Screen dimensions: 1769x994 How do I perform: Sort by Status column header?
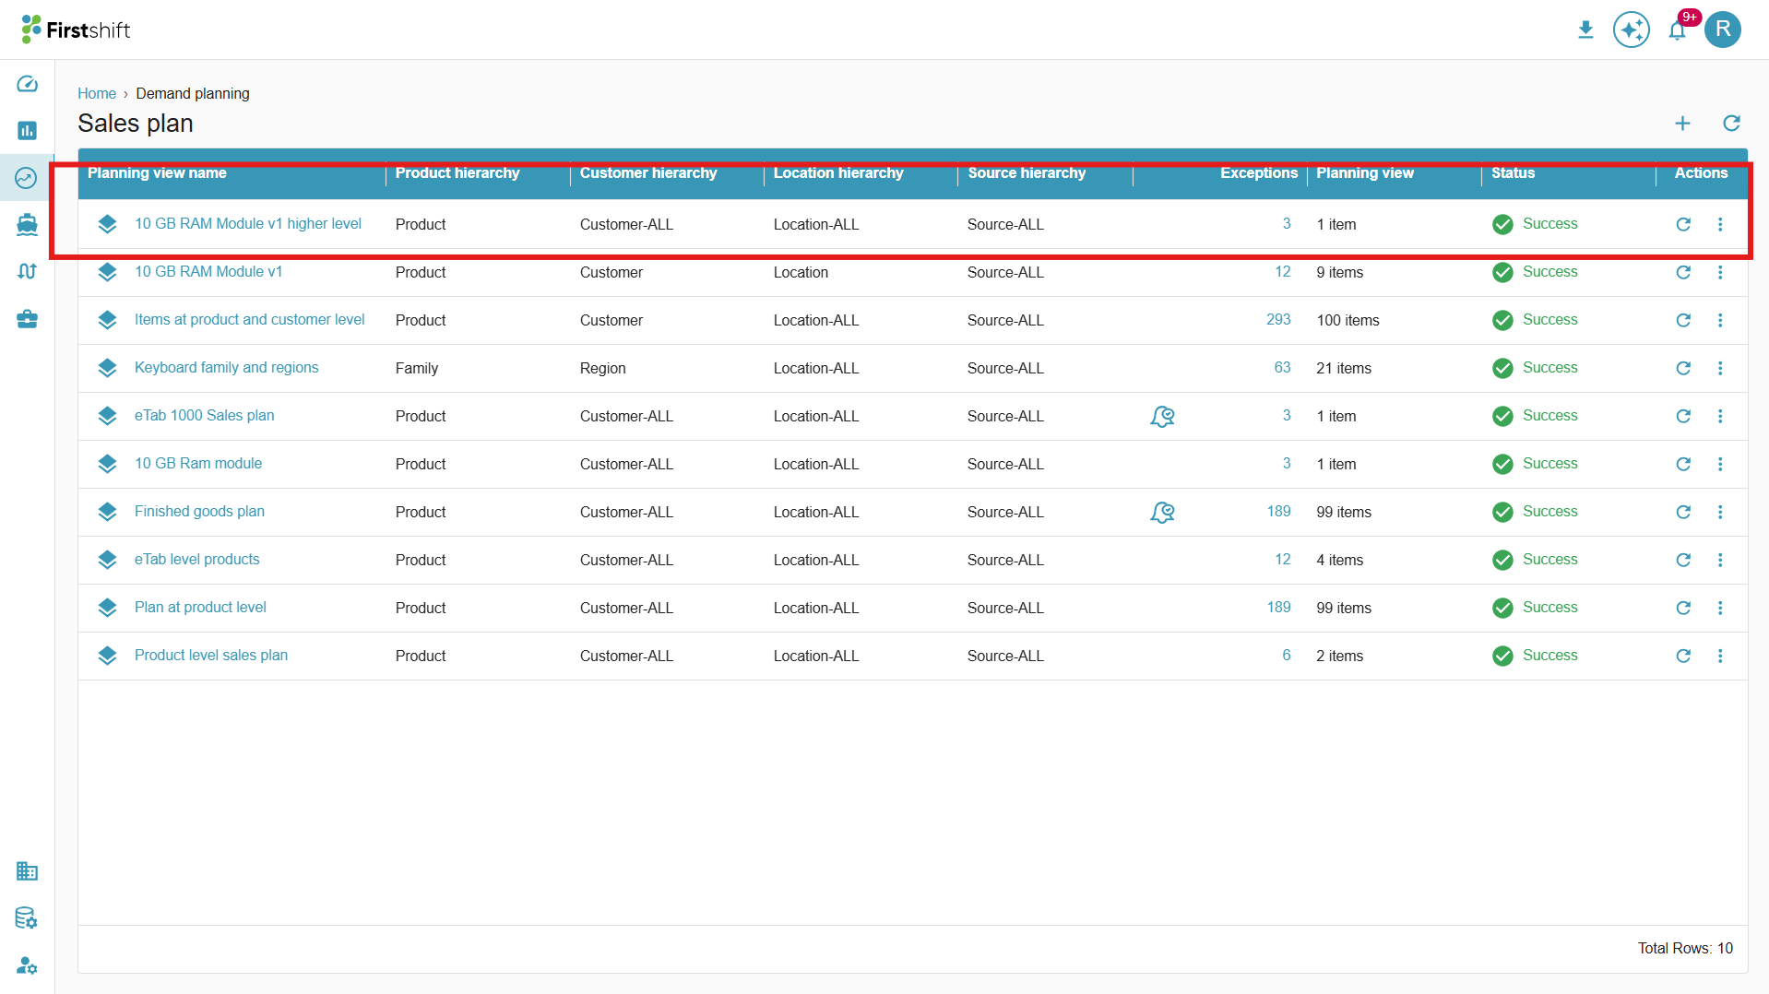pos(1513,172)
